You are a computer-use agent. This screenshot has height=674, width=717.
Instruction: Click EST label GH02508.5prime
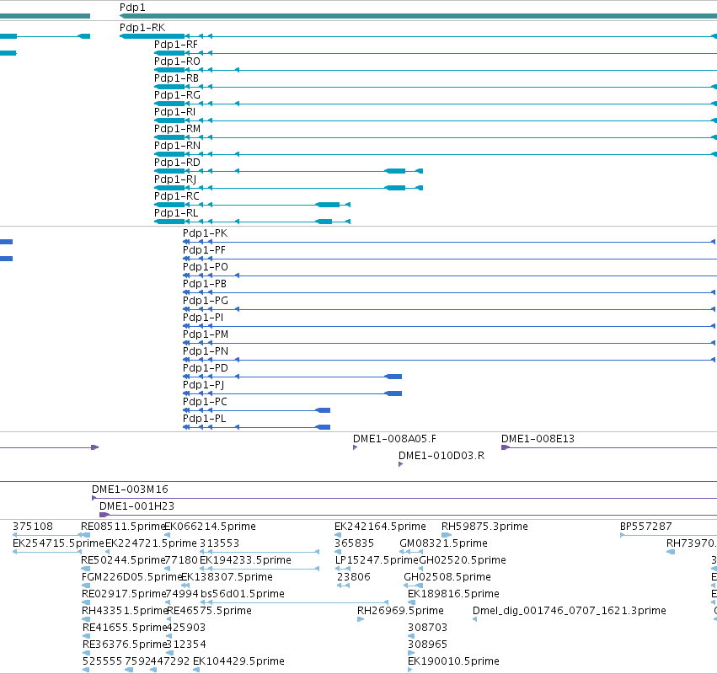[x=447, y=577]
